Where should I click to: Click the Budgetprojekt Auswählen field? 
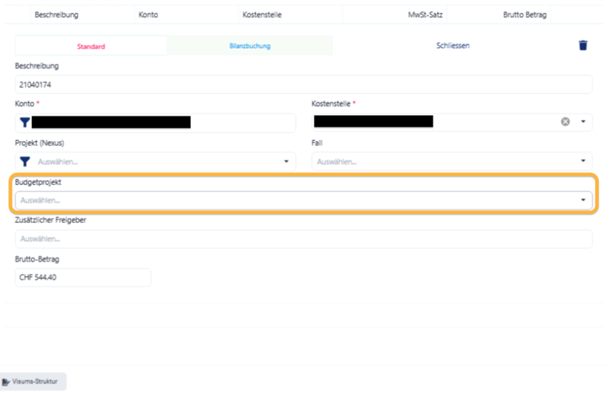click(304, 200)
